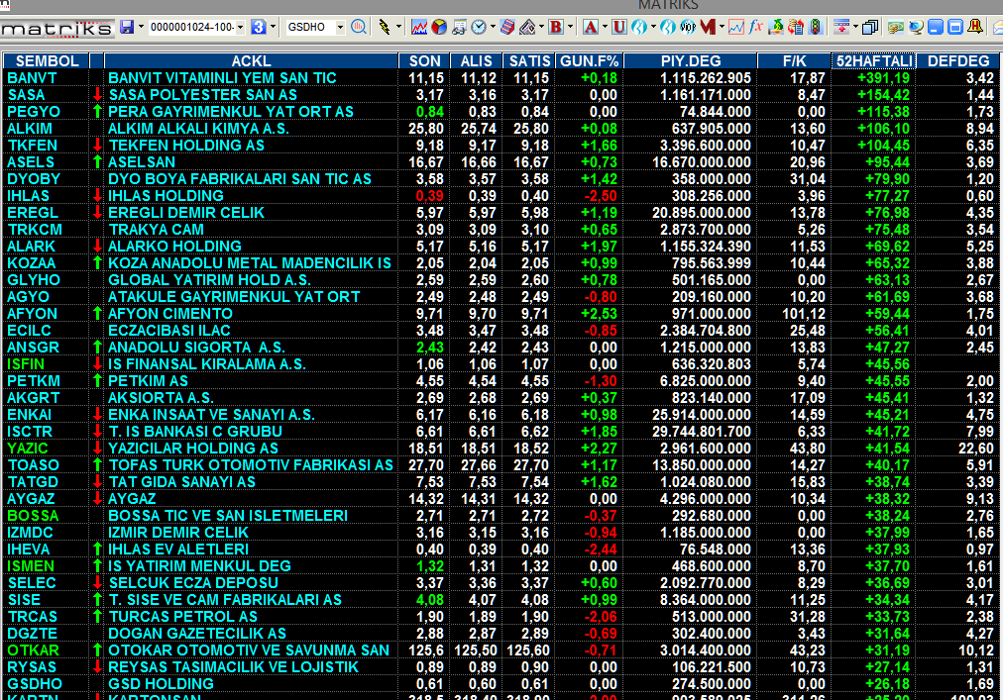The image size is (1003, 700).
Task: Expand the lightning bolt dropdown arrow
Action: click(x=398, y=27)
